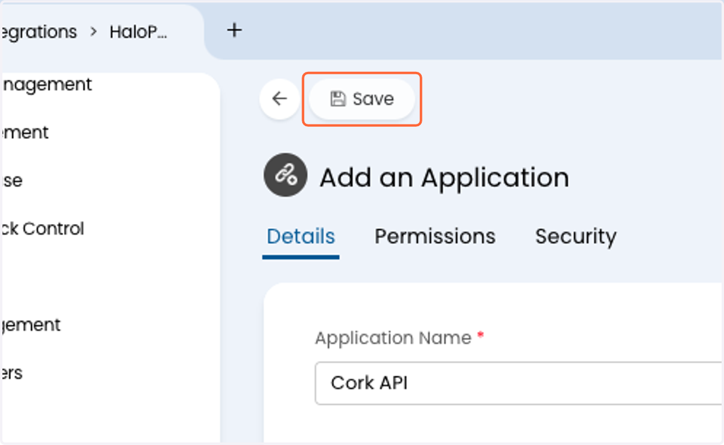Select the HaloP... breadcrumb in the tab

tap(138, 32)
